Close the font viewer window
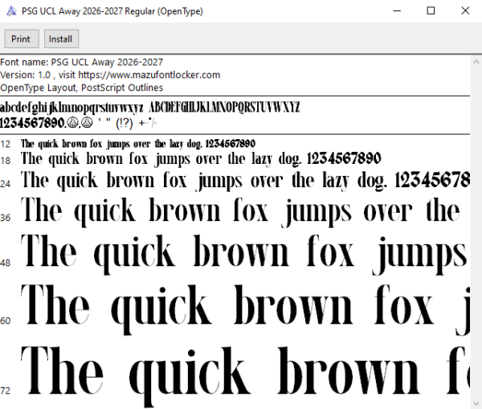 point(465,11)
